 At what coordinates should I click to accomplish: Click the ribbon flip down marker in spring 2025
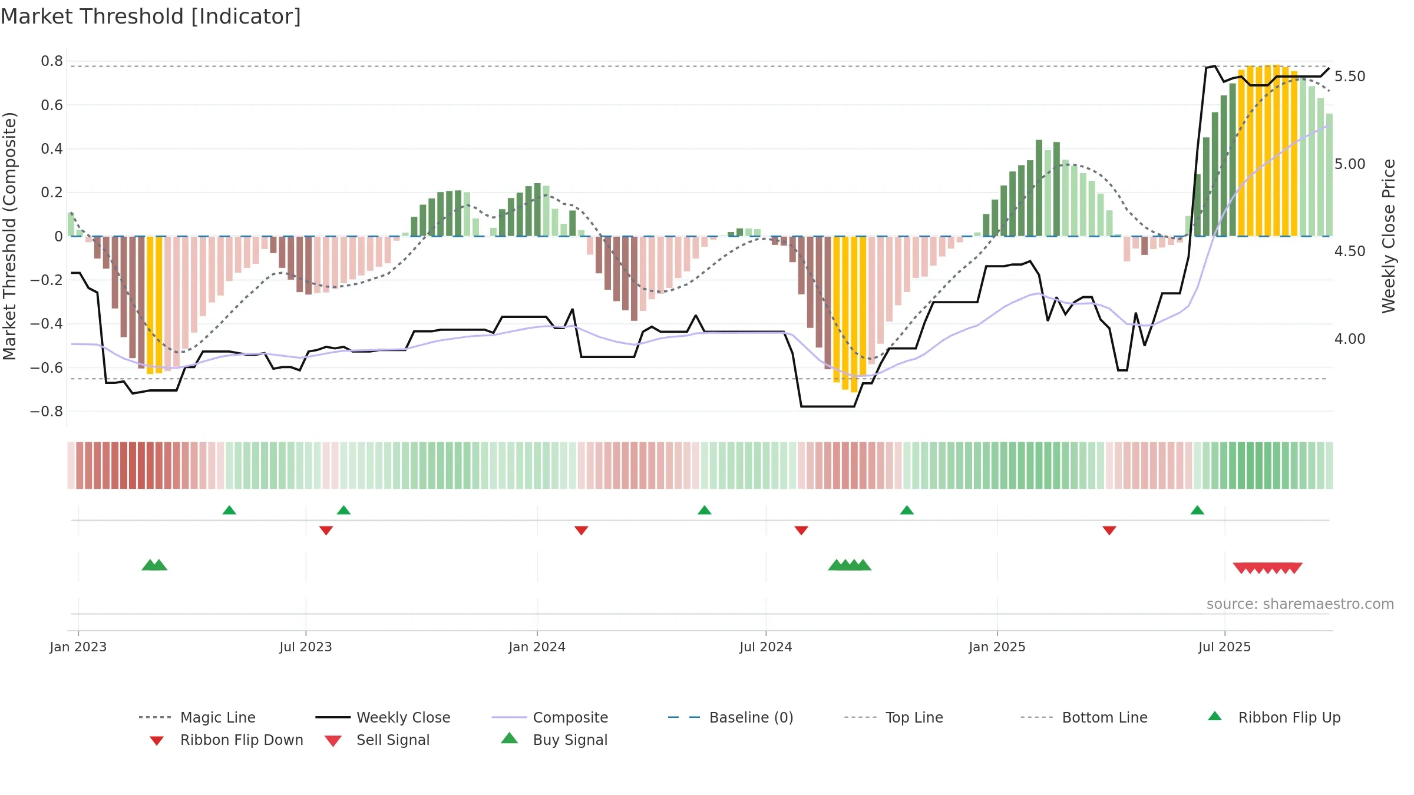(x=1109, y=531)
